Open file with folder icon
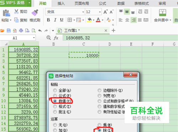The width and height of the screenshot is (178, 132). click(x=2, y=31)
